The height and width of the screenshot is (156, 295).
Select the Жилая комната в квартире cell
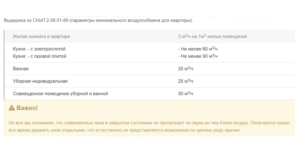click(41, 36)
